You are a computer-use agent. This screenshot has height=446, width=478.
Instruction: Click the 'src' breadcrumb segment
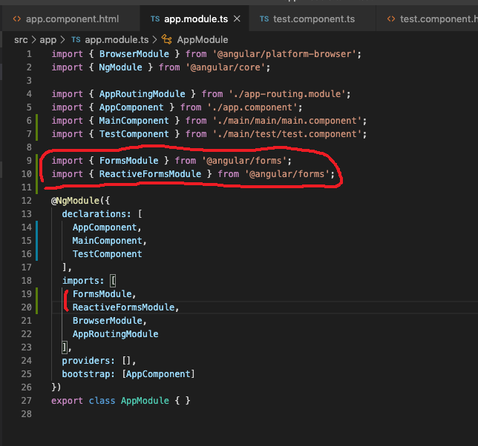pos(21,39)
